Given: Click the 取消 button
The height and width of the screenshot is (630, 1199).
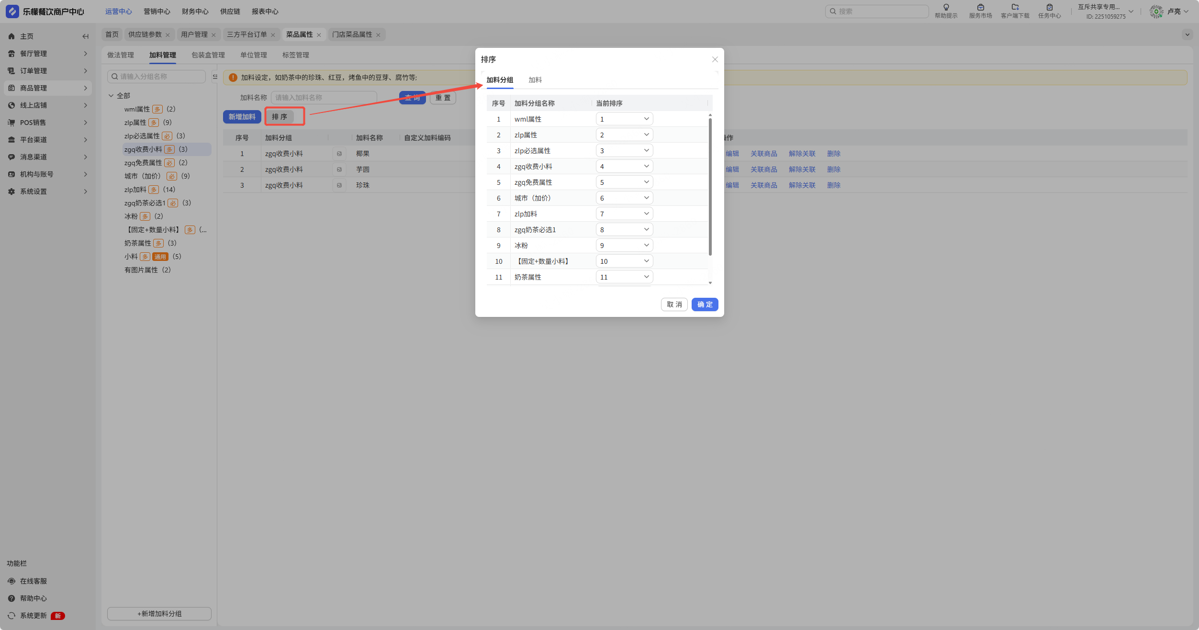Looking at the screenshot, I should point(674,304).
